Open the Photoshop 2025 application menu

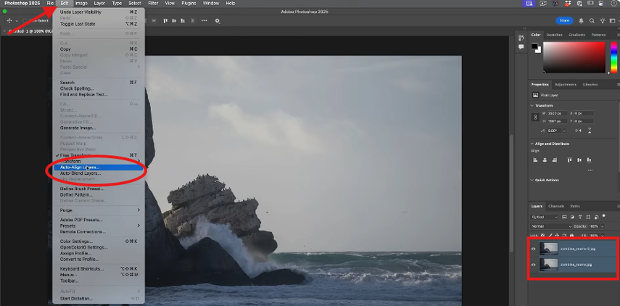pos(22,3)
